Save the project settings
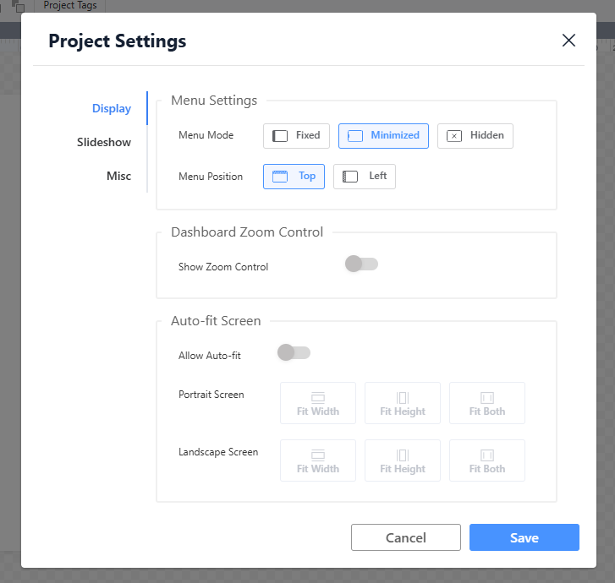This screenshot has height=583, width=615. [524, 537]
